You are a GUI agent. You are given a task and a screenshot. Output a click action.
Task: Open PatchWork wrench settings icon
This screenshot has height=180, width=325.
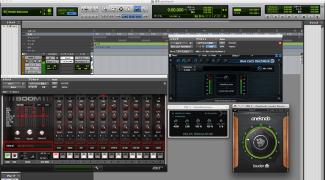(226, 61)
